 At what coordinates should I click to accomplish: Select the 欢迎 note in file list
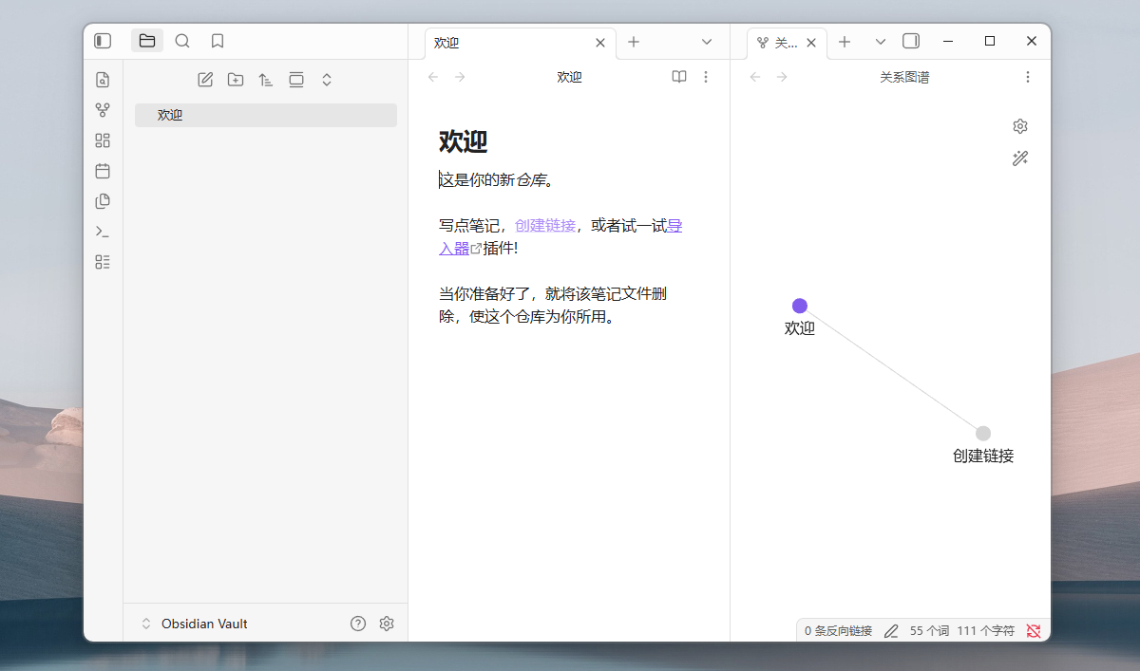tap(265, 115)
